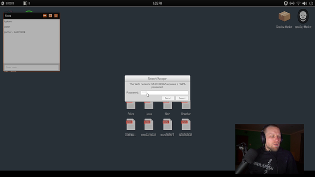The width and height of the screenshot is (315, 177).
Task: Open the Police document icon
Action: [131, 106]
